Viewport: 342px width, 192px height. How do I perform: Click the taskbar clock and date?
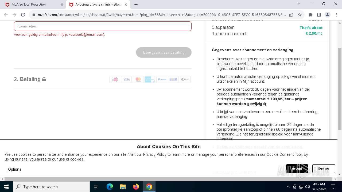click(319, 187)
